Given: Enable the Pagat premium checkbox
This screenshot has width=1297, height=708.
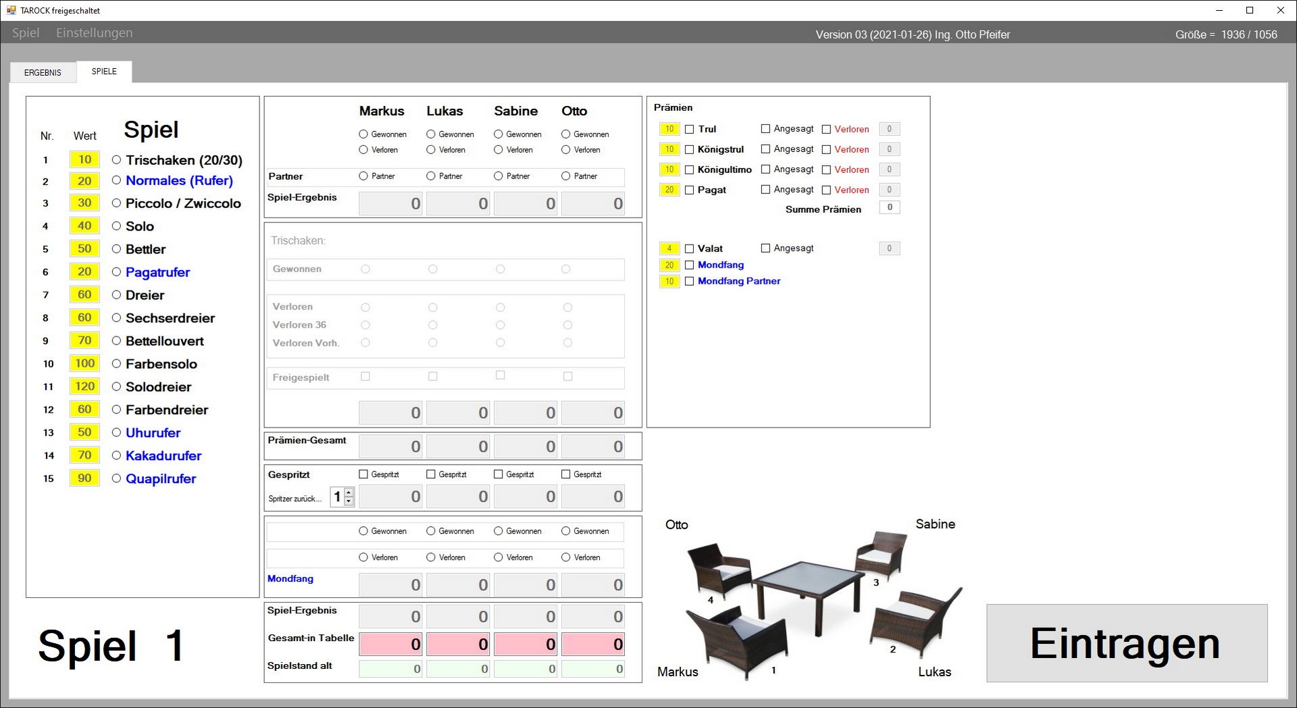Looking at the screenshot, I should (x=689, y=190).
